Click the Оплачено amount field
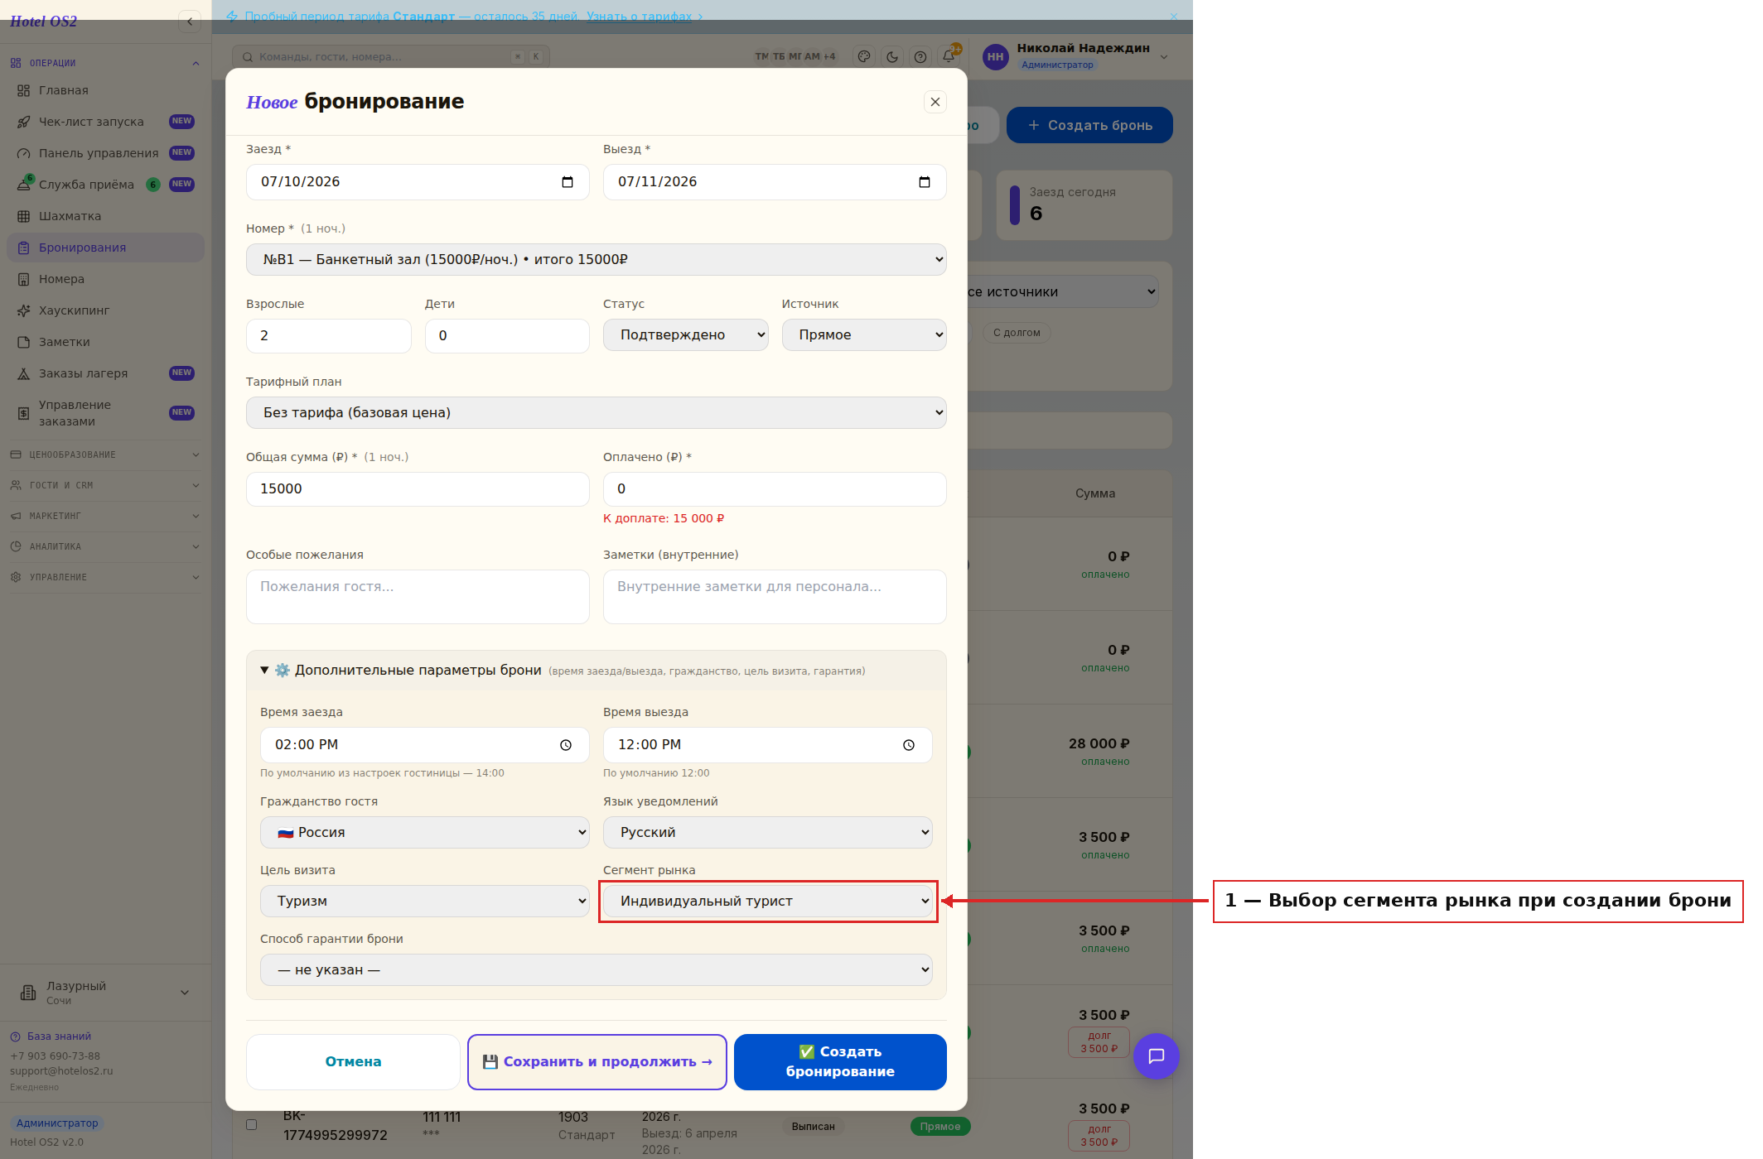The image size is (1763, 1159). click(x=775, y=489)
